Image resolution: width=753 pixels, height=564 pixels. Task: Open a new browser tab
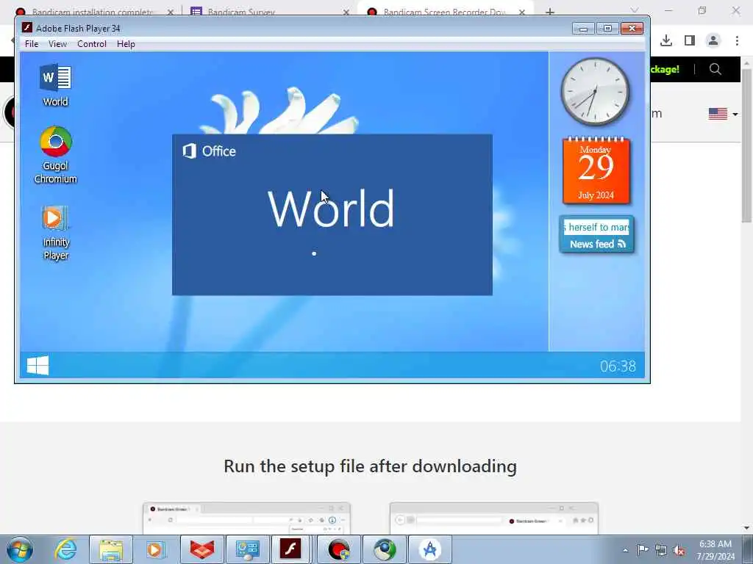tap(550, 12)
